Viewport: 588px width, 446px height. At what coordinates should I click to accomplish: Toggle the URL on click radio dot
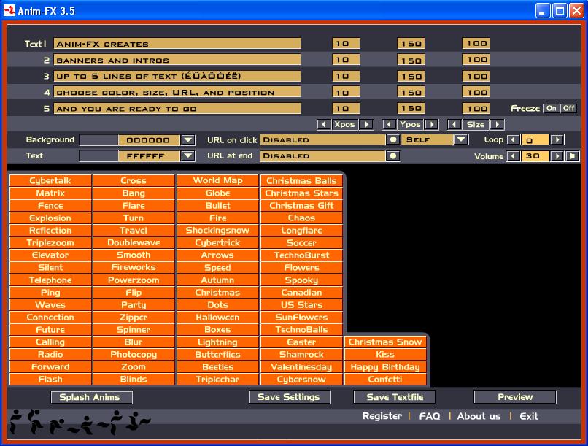pyautogui.click(x=393, y=140)
